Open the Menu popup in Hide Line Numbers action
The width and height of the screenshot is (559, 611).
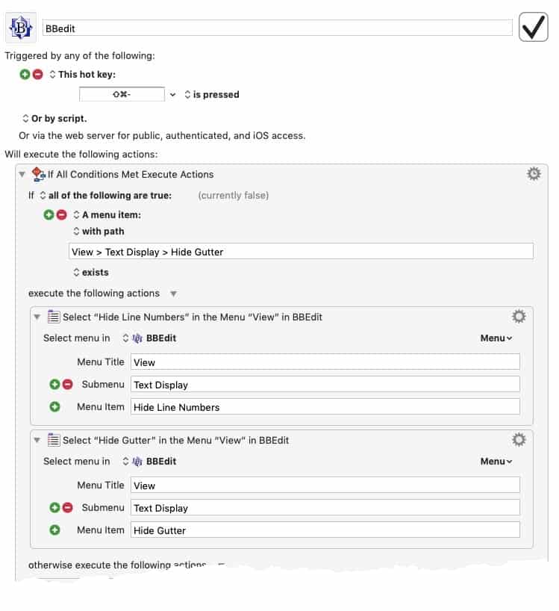496,338
